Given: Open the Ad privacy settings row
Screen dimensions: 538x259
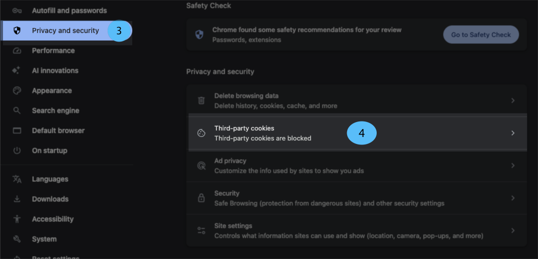Looking at the screenshot, I should (357, 165).
